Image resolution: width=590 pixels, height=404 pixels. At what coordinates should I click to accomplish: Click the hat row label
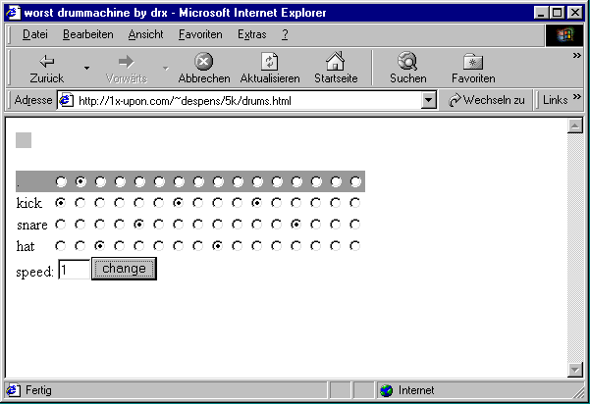click(x=26, y=246)
